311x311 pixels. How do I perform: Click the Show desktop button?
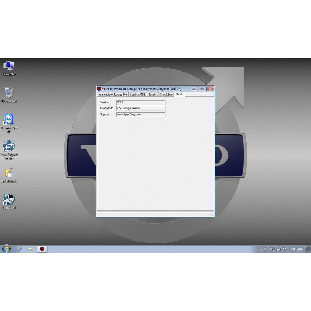(x=308, y=249)
